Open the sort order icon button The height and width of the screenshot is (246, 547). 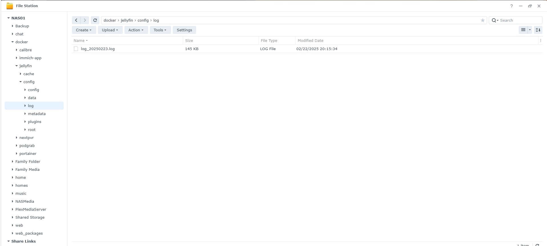click(538, 30)
